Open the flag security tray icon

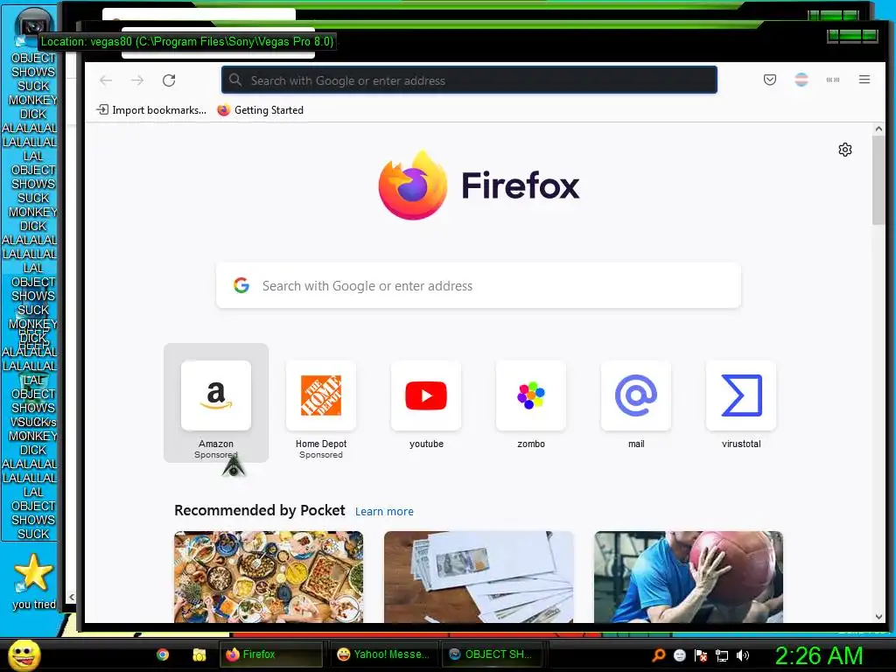[701, 654]
